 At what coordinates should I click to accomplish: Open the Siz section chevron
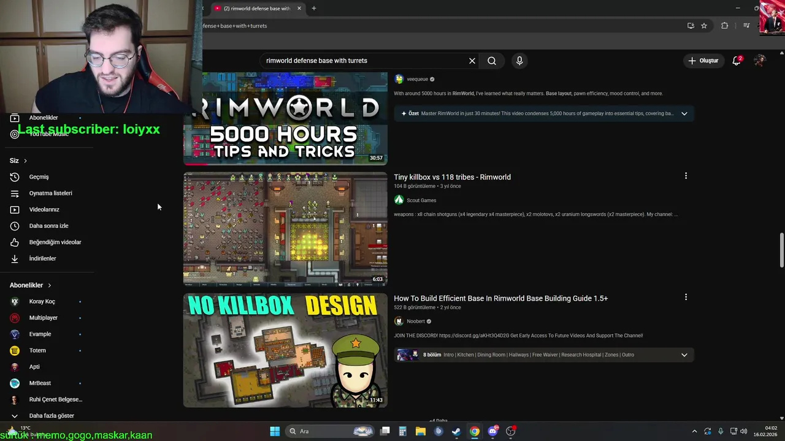pos(25,160)
